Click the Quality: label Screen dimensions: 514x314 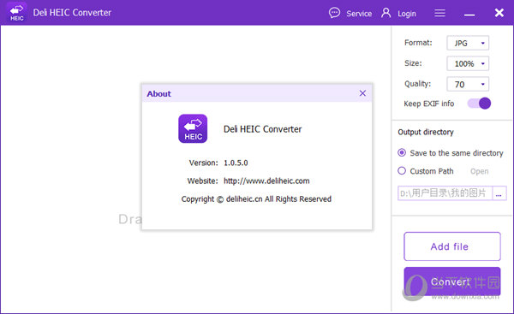418,84
